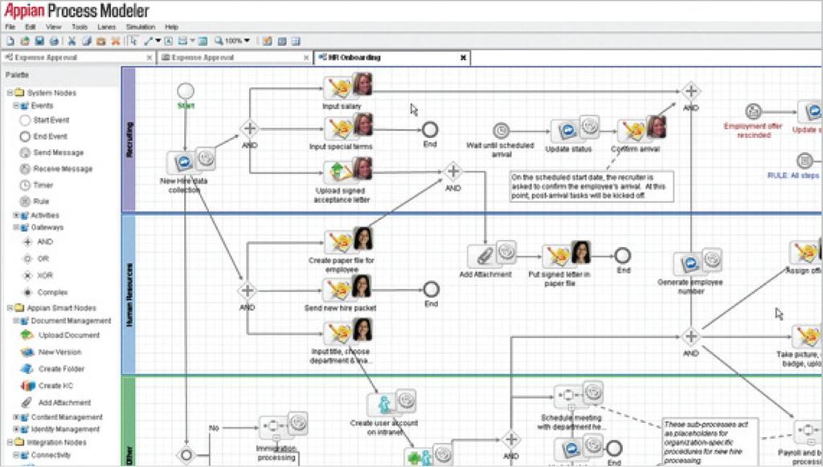Viewport: 823px width, 467px height.
Task: Click the Confirm arrival task node
Action: pos(641,129)
